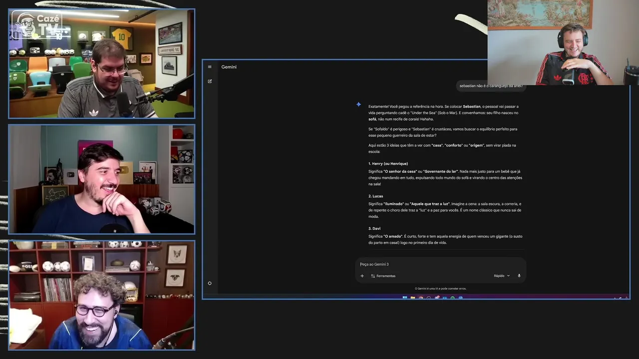Click the plus icon to add files
This screenshot has height=359, width=639.
[362, 276]
